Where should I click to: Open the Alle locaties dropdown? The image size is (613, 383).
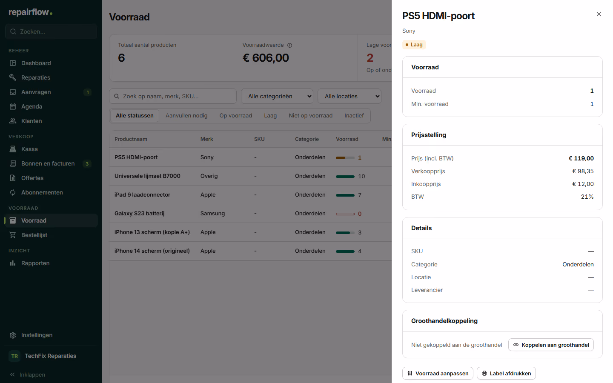pyautogui.click(x=349, y=96)
